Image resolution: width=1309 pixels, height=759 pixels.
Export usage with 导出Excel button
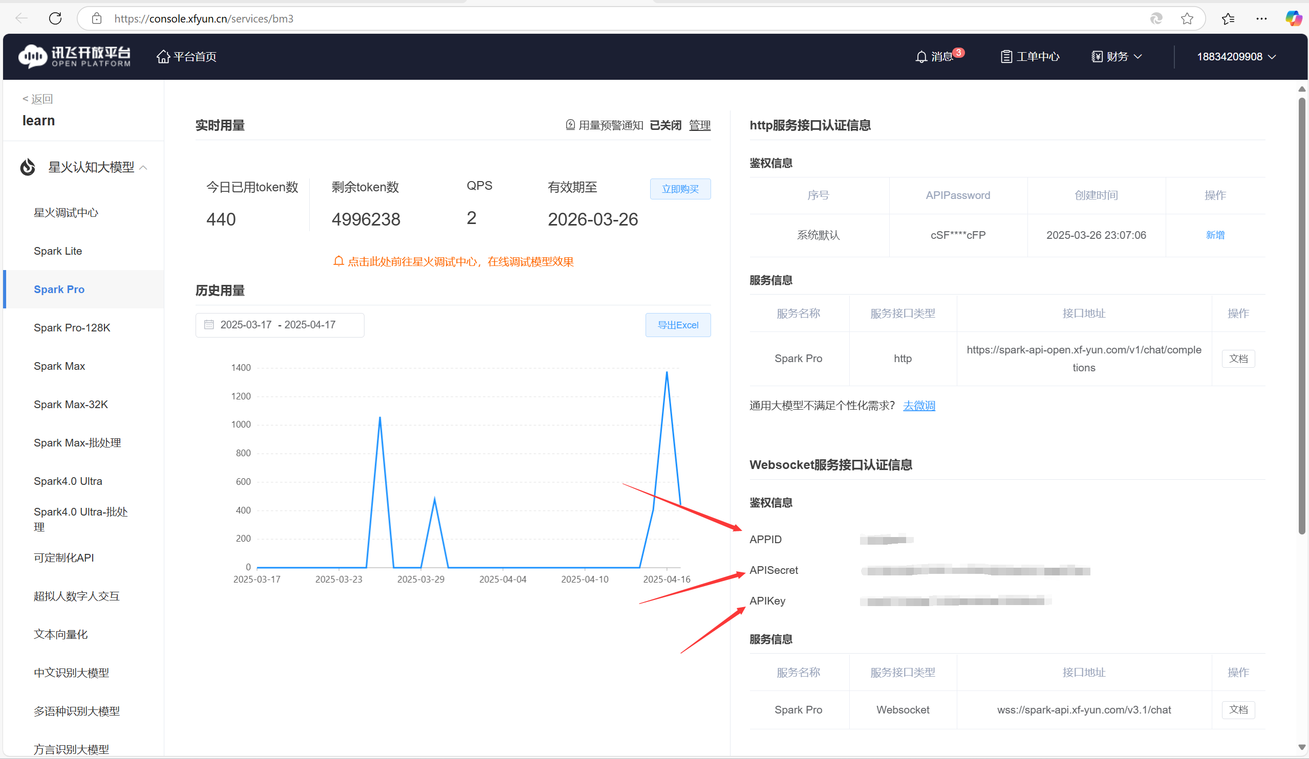[x=677, y=325]
